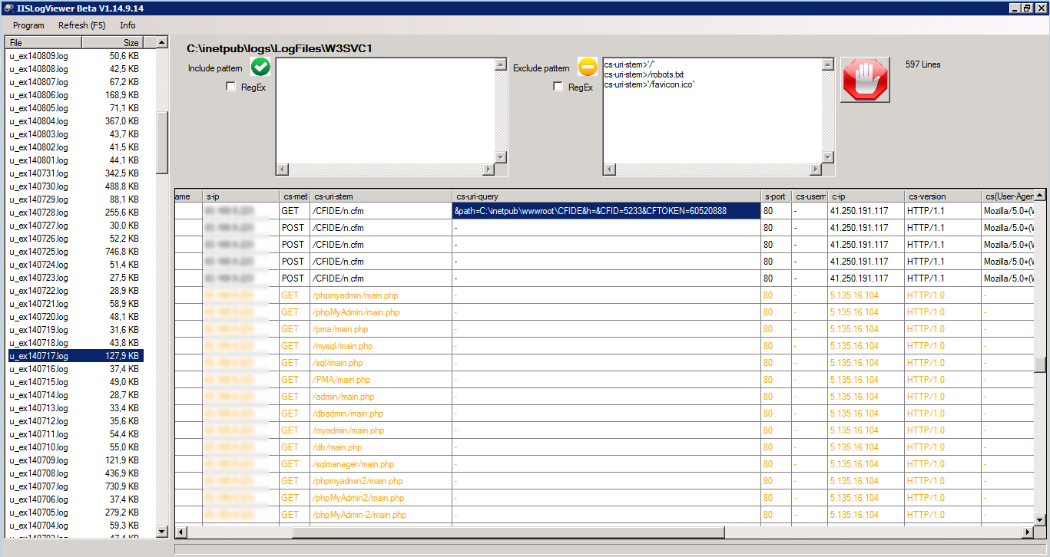Screen dimensions: 1050x557
Task: Click the /phpMyAdmin-2/main.php cell
Action: [x=381, y=515]
